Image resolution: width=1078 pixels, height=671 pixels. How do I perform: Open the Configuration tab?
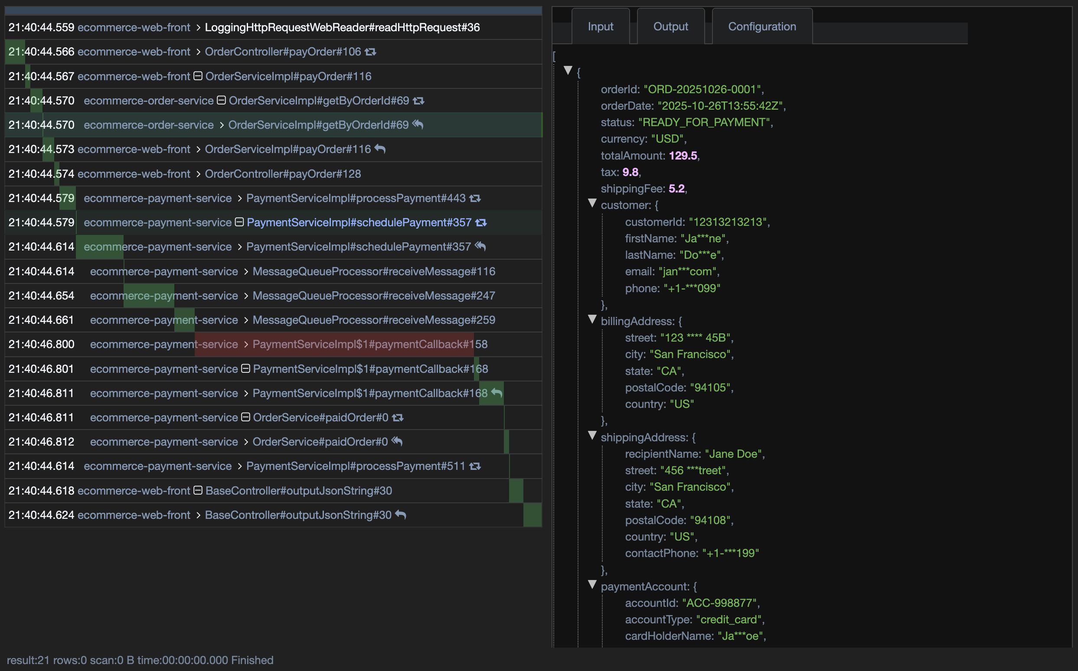[x=762, y=26]
